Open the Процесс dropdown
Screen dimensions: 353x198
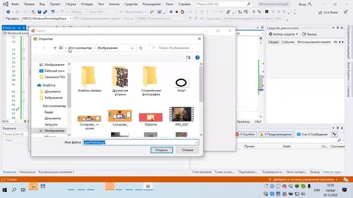[46, 19]
